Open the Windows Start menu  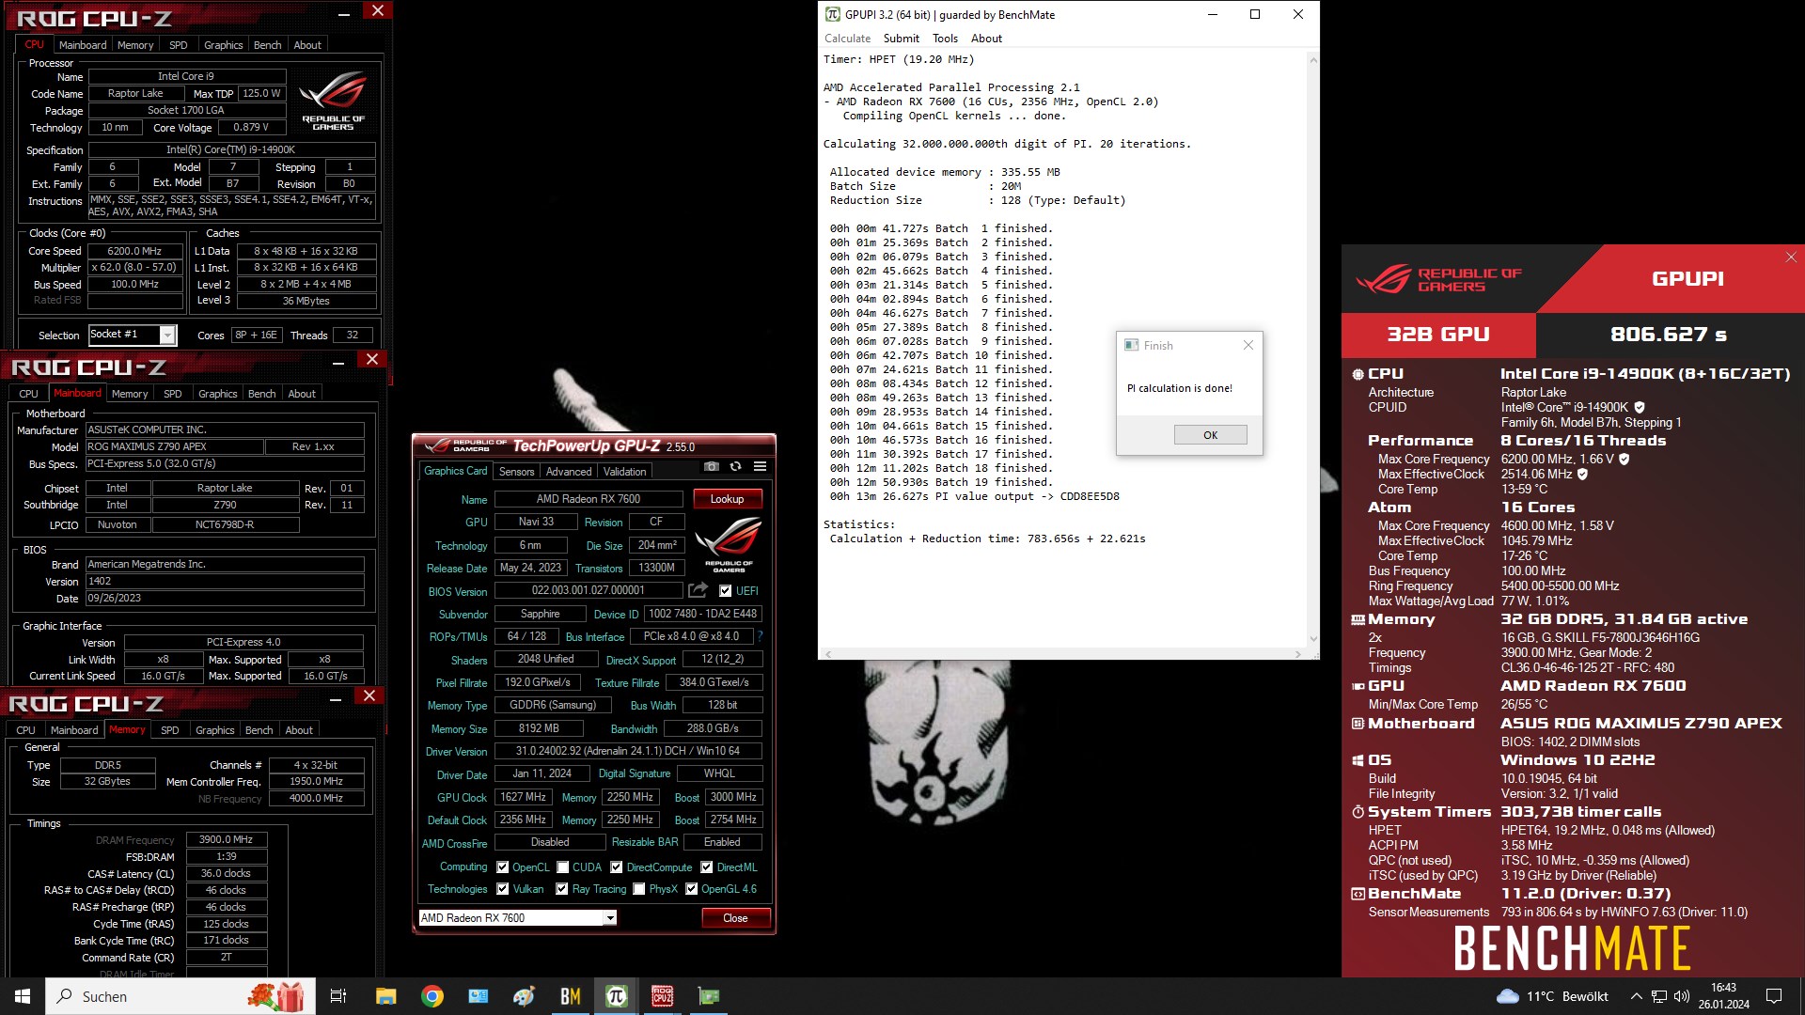coord(23,996)
